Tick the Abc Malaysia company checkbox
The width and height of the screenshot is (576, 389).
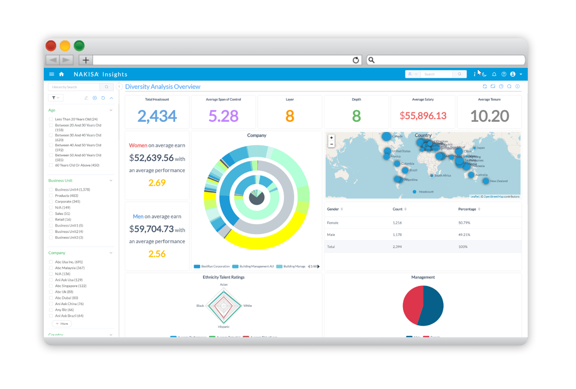[51, 268]
